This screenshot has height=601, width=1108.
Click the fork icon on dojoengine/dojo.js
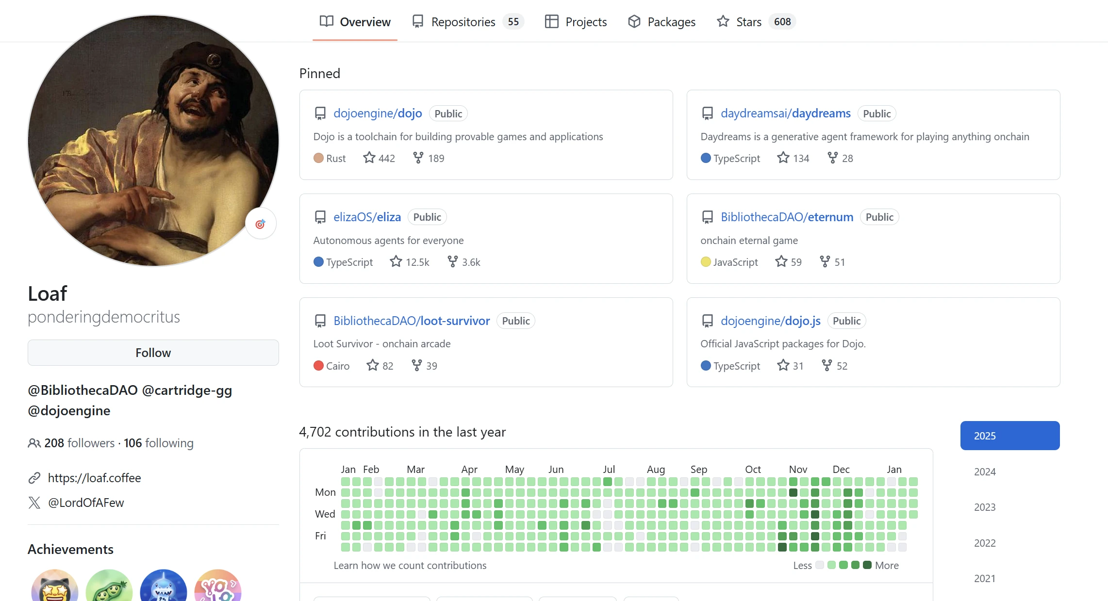tap(827, 365)
